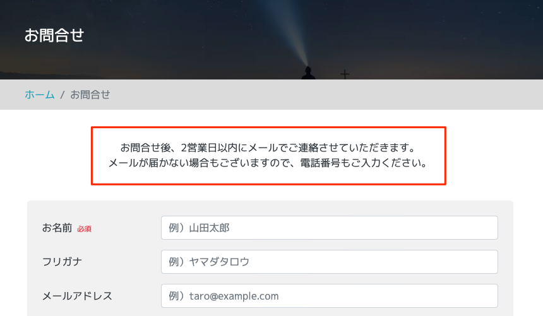Click the フリガナ field label
This screenshot has height=316, width=543.
click(63, 262)
